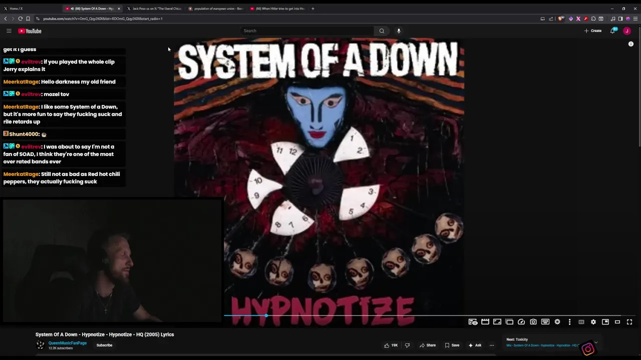Show video info card icon
The height and width of the screenshot is (360, 641).
click(631, 44)
